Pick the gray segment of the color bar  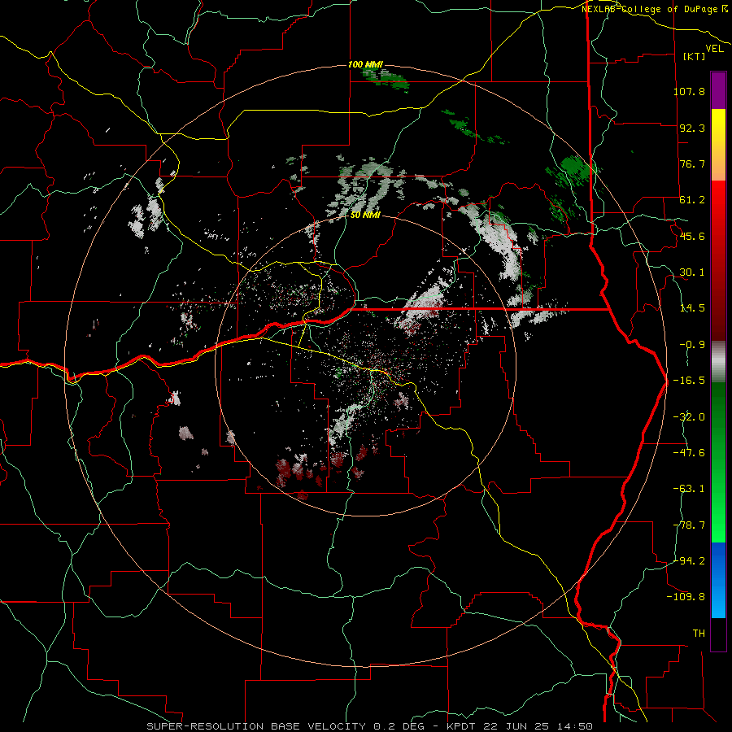(718, 362)
